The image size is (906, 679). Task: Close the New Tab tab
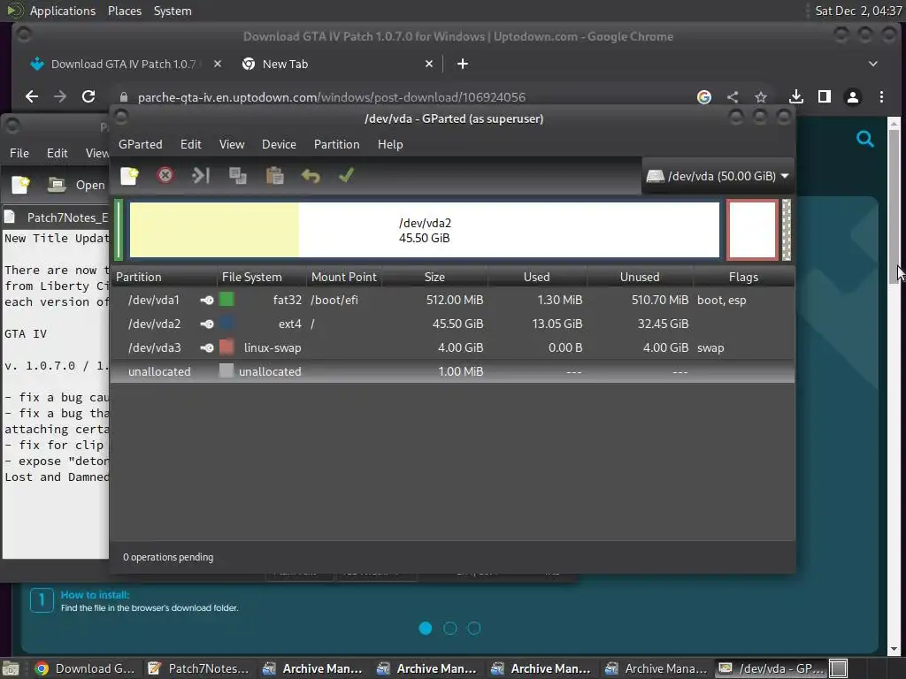coord(429,64)
